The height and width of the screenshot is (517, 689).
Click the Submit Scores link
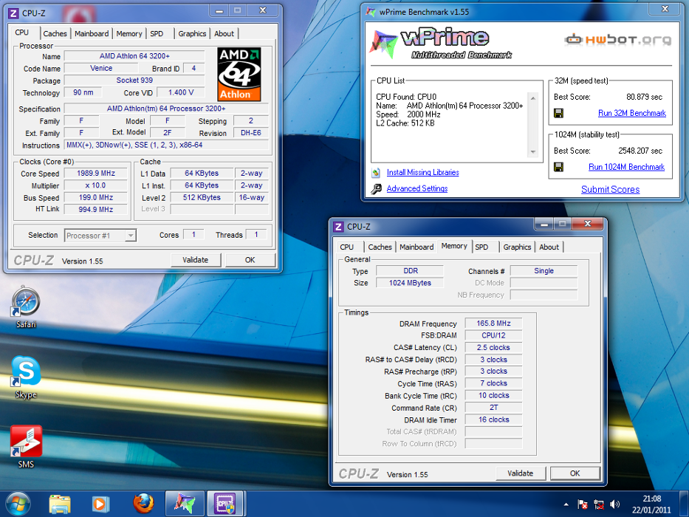pos(610,190)
